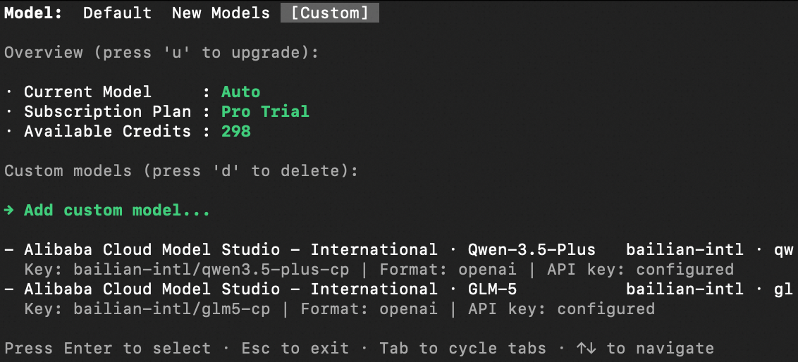
Task: Open the New Models tab
Action: [221, 13]
